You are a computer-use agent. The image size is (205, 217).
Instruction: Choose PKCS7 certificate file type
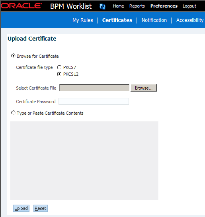(x=59, y=67)
